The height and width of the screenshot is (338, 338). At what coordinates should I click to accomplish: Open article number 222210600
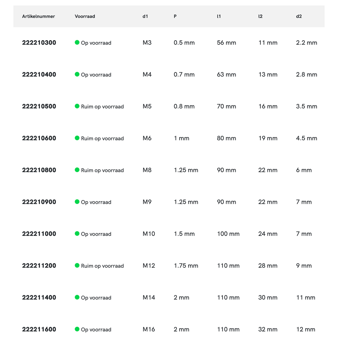tap(39, 138)
